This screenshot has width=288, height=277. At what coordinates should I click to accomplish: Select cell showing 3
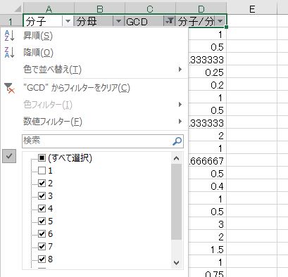pos(207,224)
